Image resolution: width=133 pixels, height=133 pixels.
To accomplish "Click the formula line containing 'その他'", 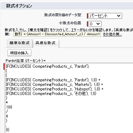I will coord(51,94).
